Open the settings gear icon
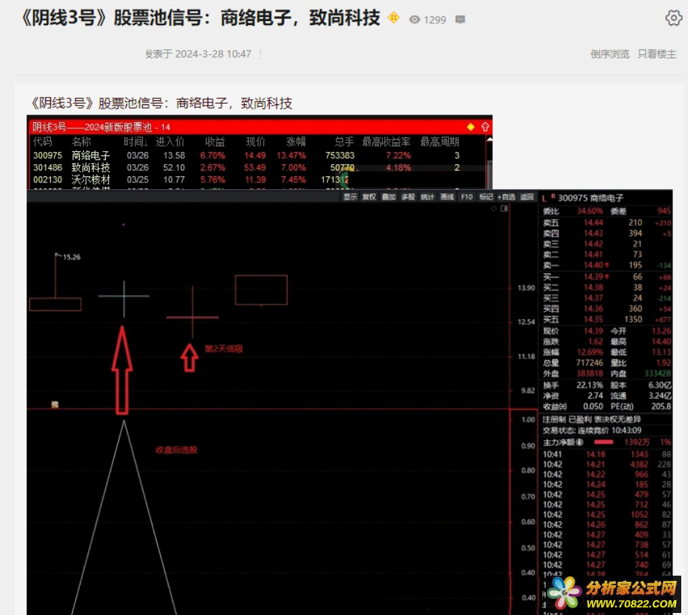 pos(674,18)
